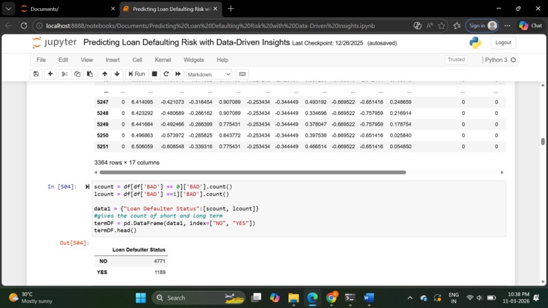Click the Trusted notebook indicator
Image resolution: width=548 pixels, height=308 pixels.
pyautogui.click(x=456, y=60)
